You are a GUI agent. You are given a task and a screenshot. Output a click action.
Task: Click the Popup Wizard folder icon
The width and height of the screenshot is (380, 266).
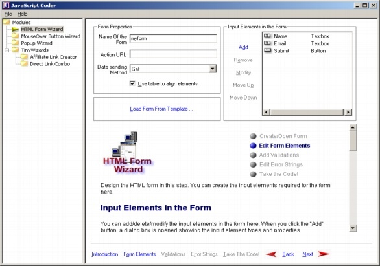tap(16, 43)
